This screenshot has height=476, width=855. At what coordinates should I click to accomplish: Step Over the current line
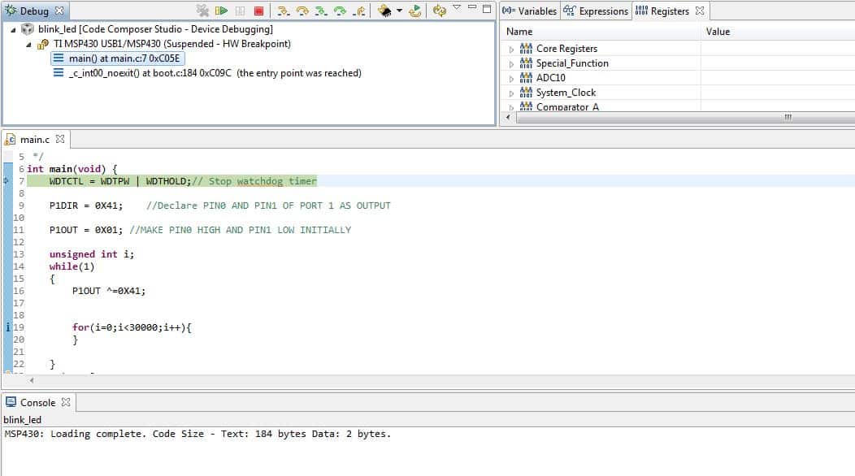pyautogui.click(x=303, y=10)
